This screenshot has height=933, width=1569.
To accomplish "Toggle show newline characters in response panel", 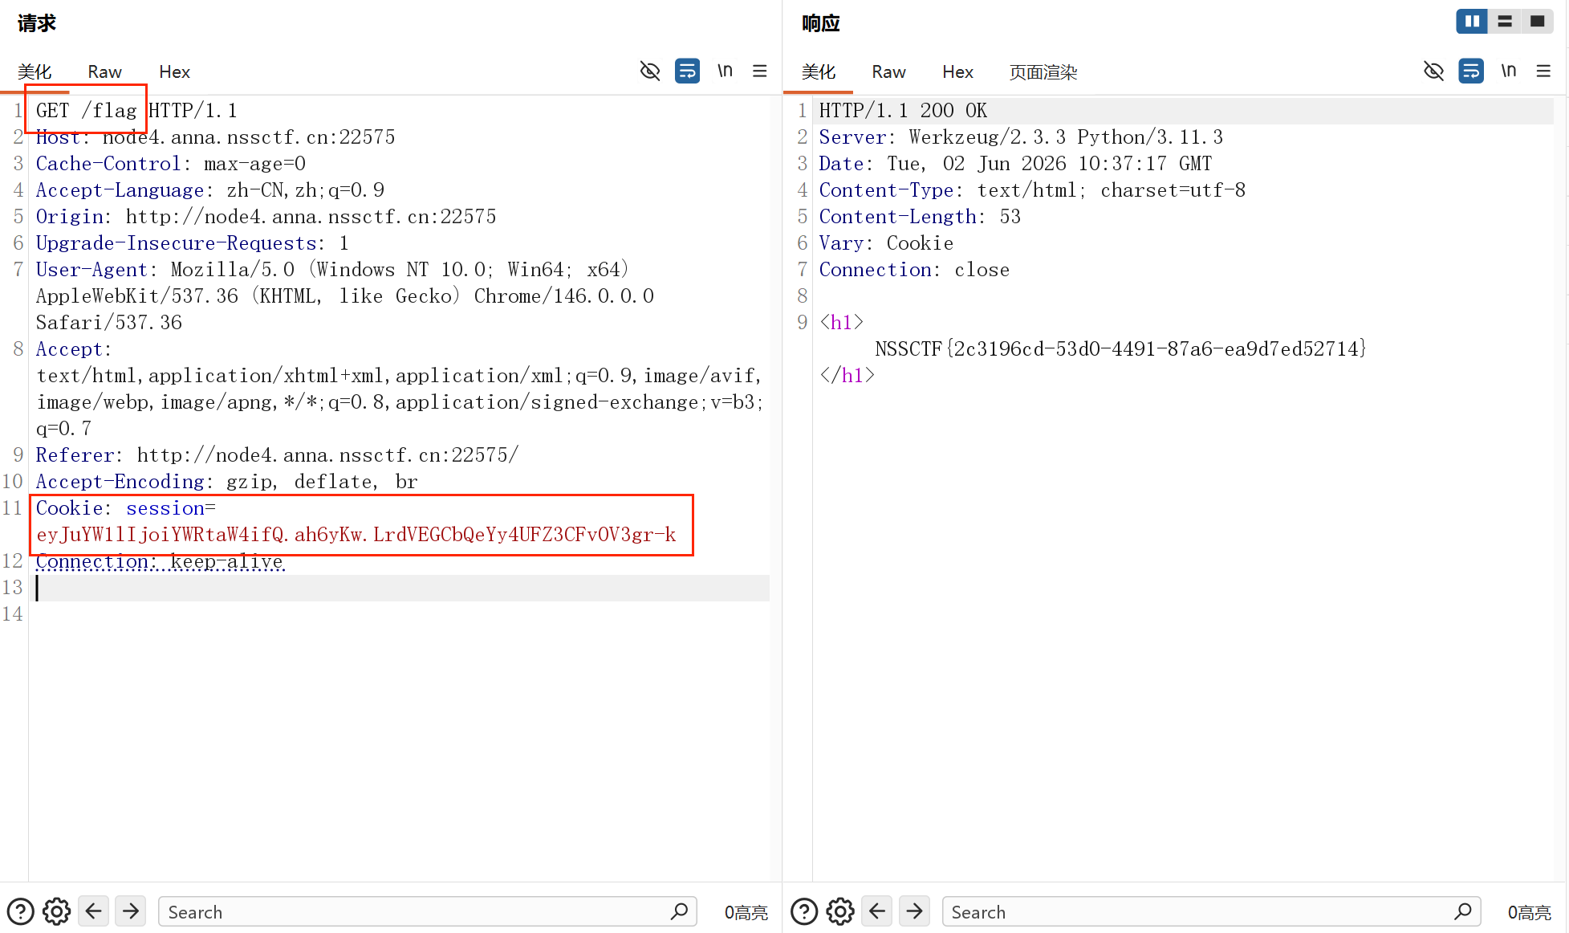I will [x=1508, y=71].
